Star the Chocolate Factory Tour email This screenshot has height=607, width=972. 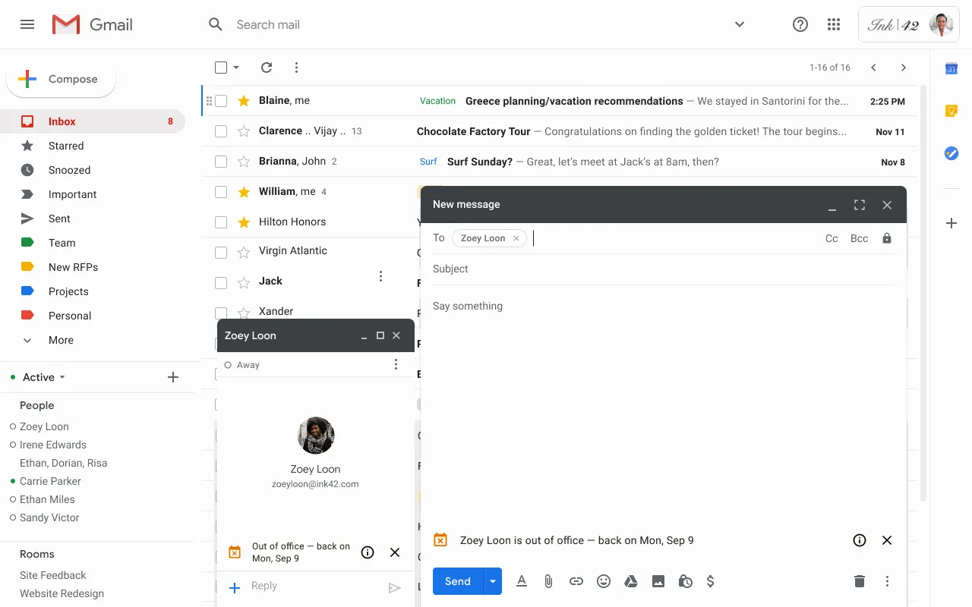tap(243, 131)
